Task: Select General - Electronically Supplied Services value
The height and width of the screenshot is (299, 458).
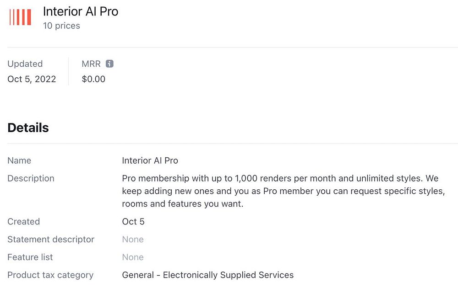Action: point(207,275)
